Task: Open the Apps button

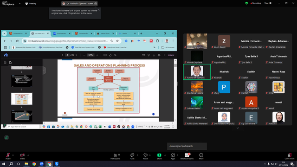Action: pyautogui.click(x=173, y=156)
